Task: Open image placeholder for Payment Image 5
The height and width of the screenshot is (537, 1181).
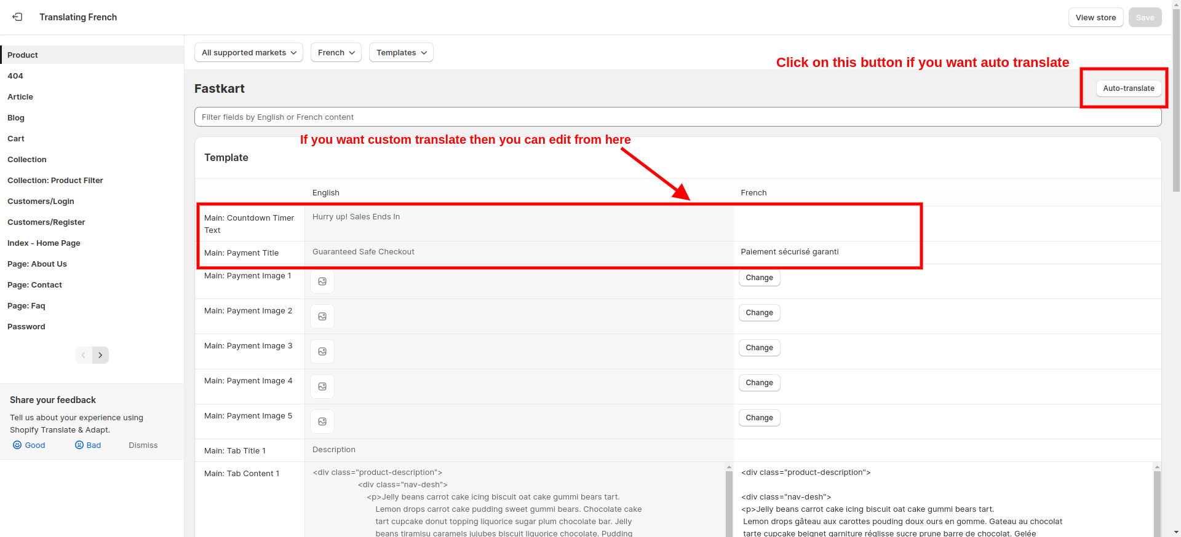Action: point(322,421)
